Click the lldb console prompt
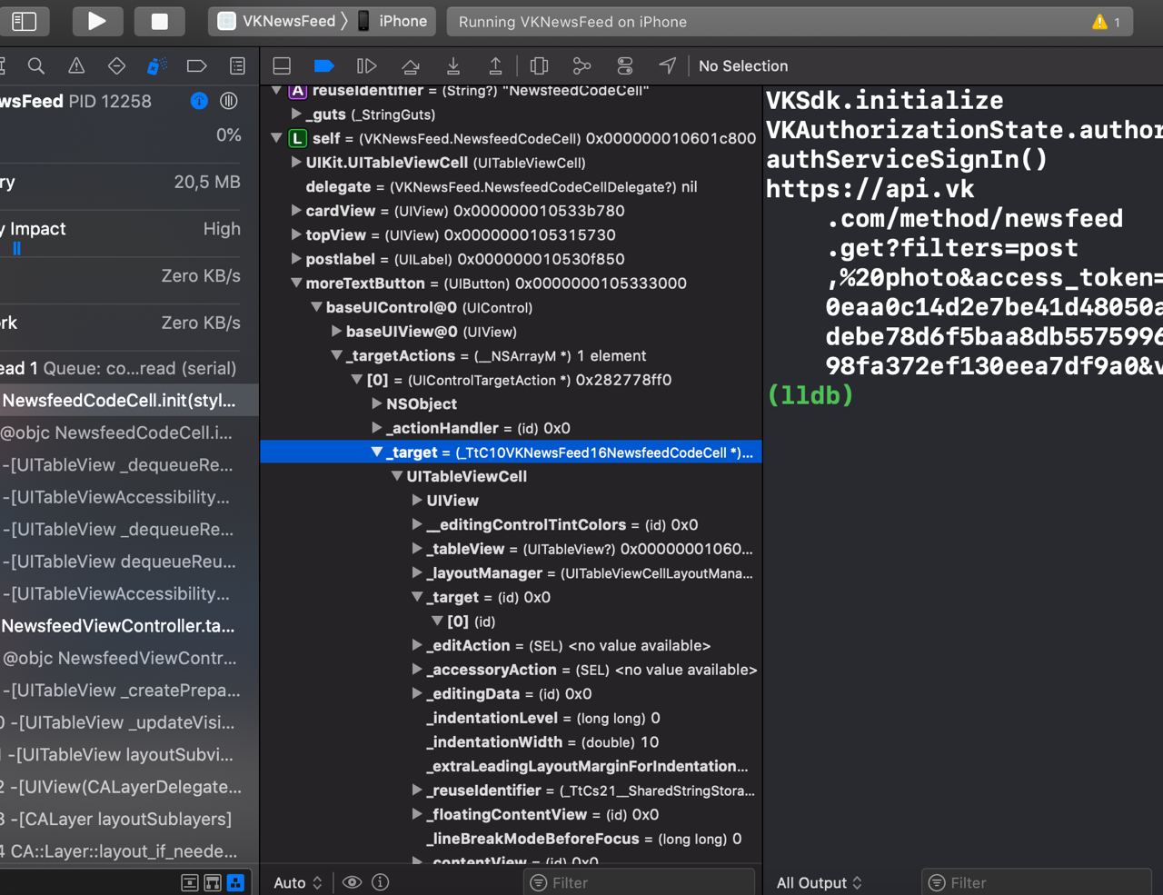Image resolution: width=1163 pixels, height=895 pixels. click(810, 395)
